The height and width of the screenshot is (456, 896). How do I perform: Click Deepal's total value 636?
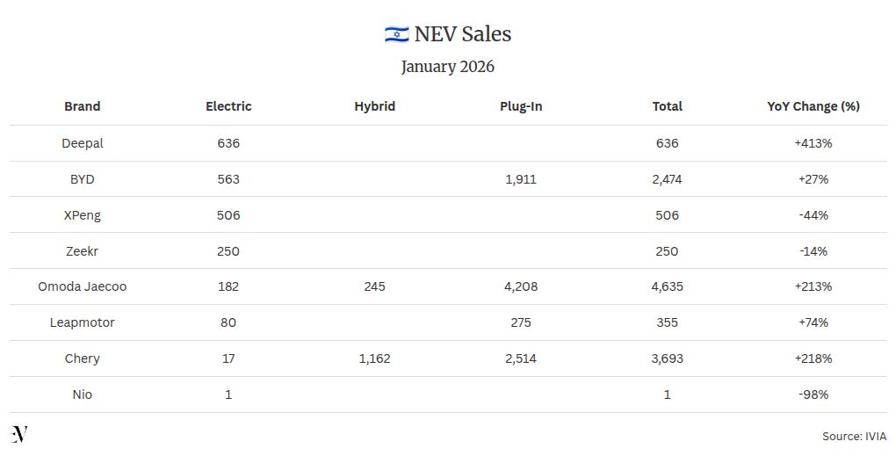point(668,143)
